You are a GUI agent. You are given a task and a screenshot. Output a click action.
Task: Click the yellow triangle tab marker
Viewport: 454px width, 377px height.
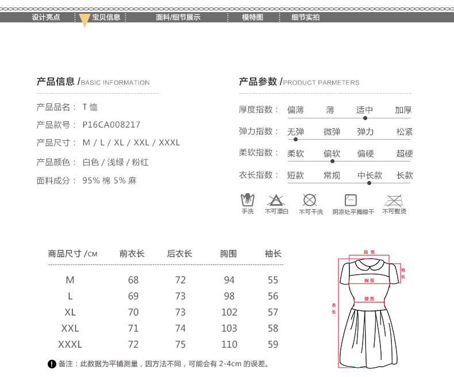point(84,20)
